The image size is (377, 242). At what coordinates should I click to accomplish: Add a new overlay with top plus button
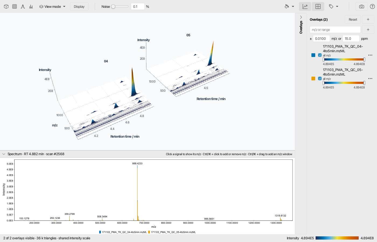pyautogui.click(x=368, y=19)
